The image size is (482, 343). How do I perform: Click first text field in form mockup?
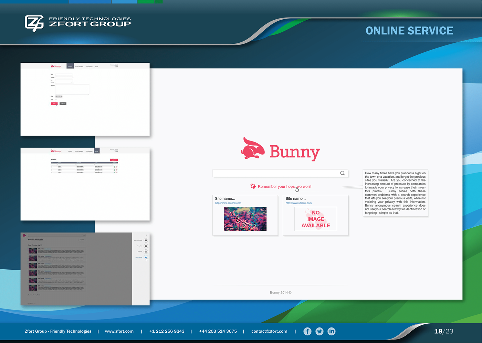tap(64, 74)
